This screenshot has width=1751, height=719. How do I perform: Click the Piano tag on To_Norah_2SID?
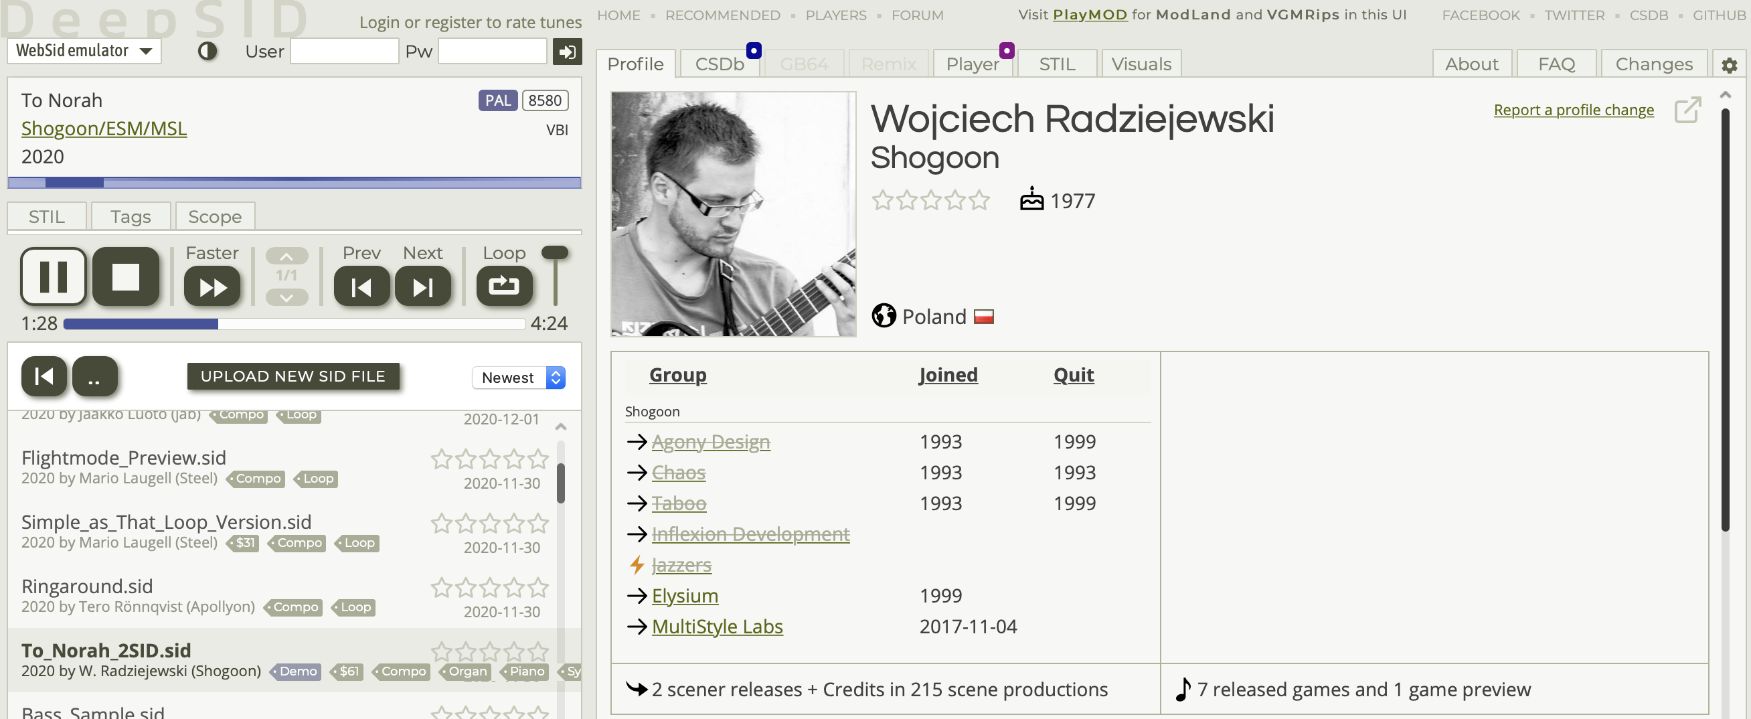(x=525, y=671)
